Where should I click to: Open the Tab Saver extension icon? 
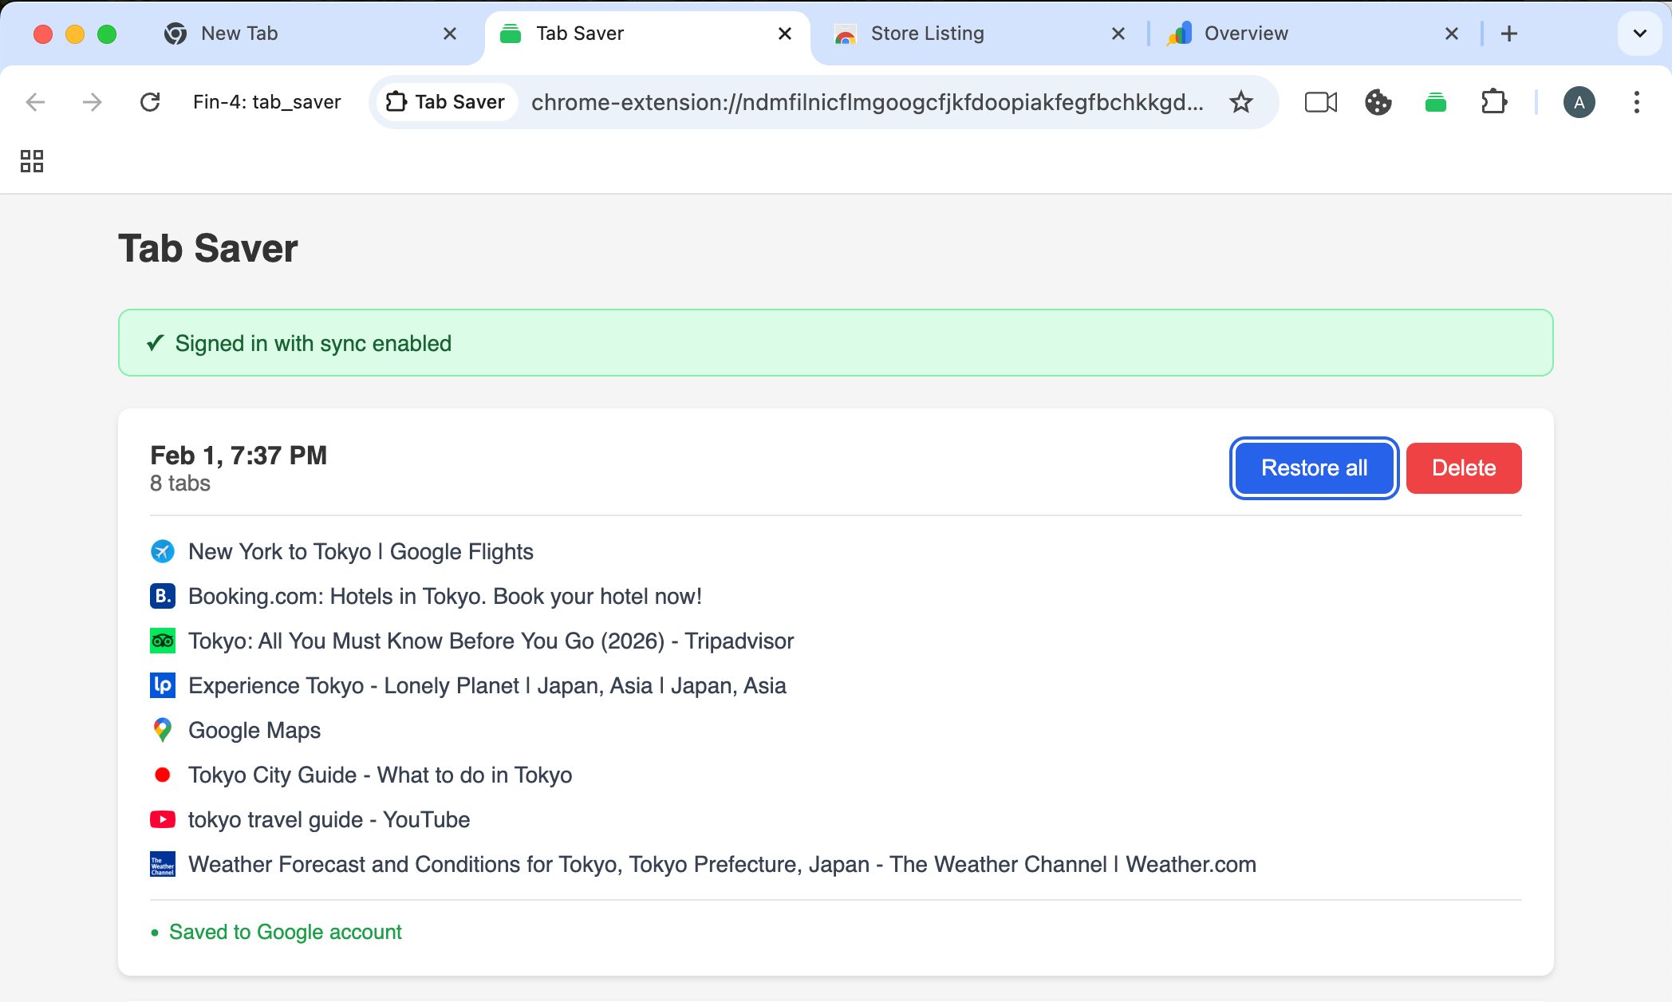1435,102
